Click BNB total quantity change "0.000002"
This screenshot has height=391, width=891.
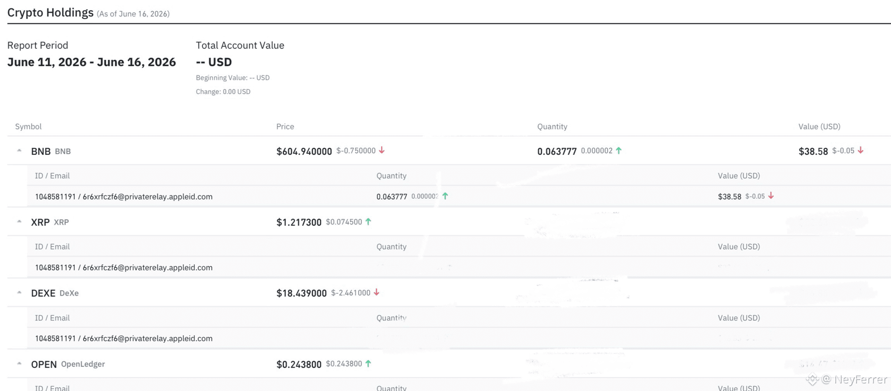597,151
